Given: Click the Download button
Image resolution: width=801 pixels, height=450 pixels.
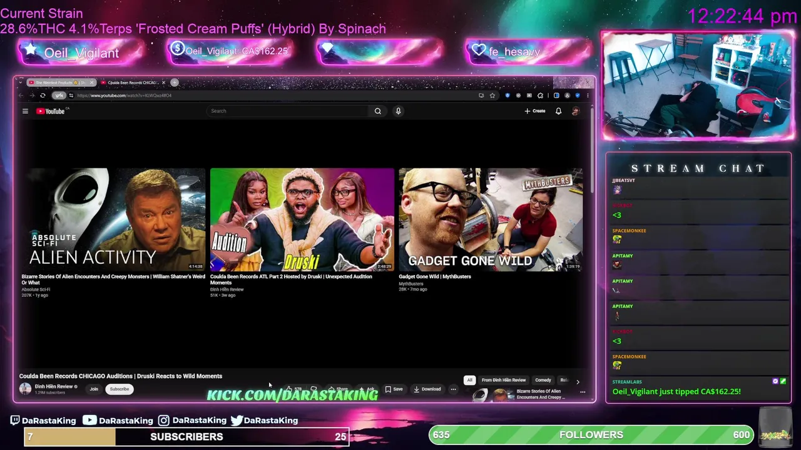Looking at the screenshot, I should (427, 389).
